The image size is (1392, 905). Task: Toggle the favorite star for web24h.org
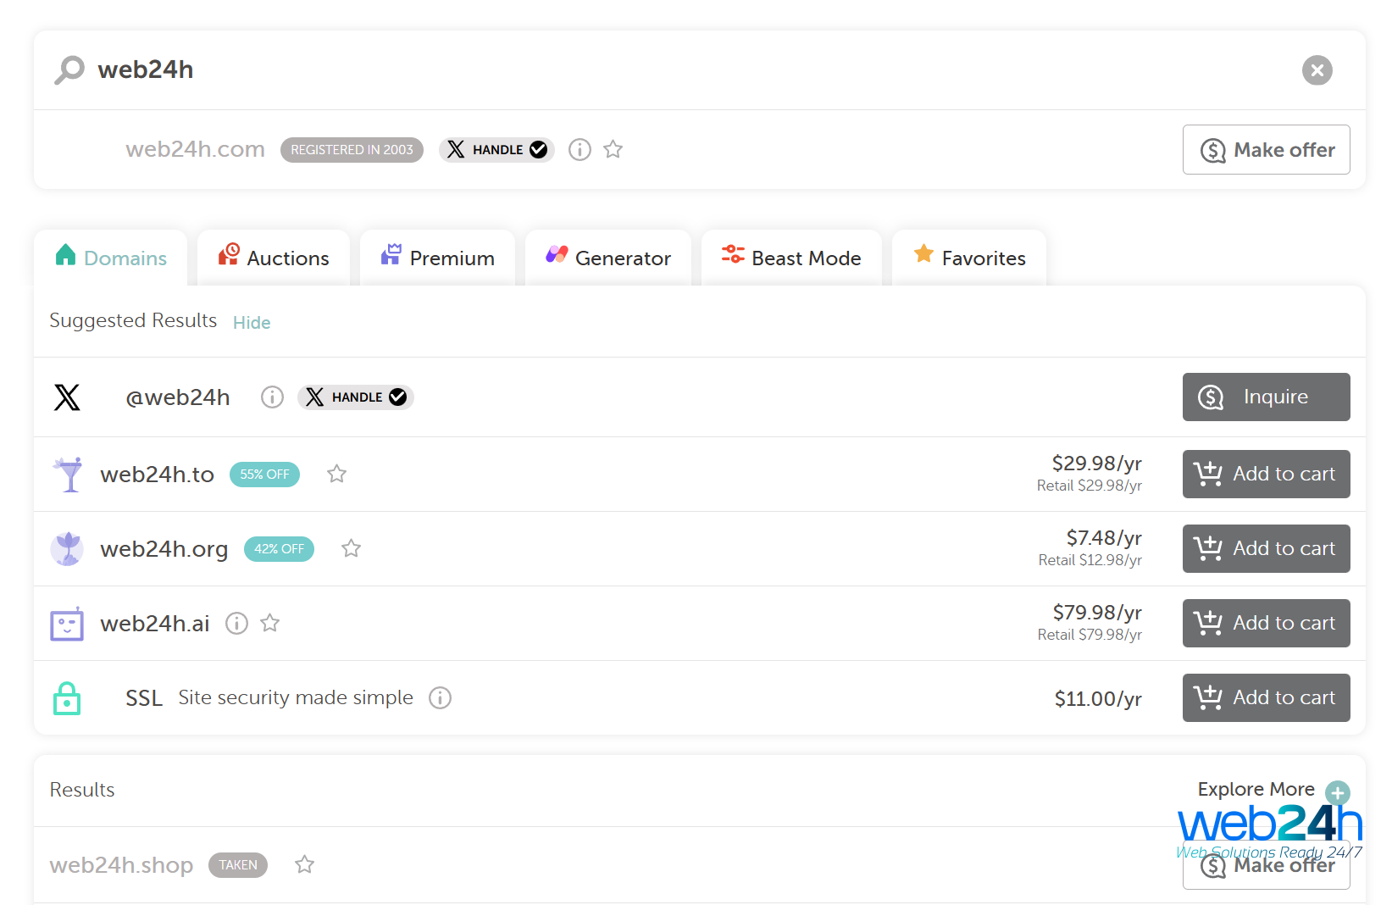351,549
